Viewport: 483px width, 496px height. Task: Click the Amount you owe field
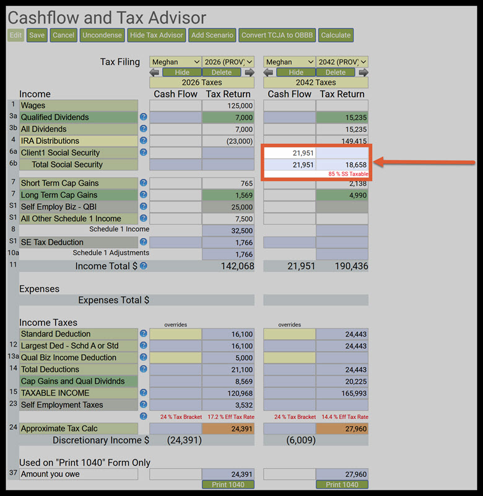(x=79, y=474)
